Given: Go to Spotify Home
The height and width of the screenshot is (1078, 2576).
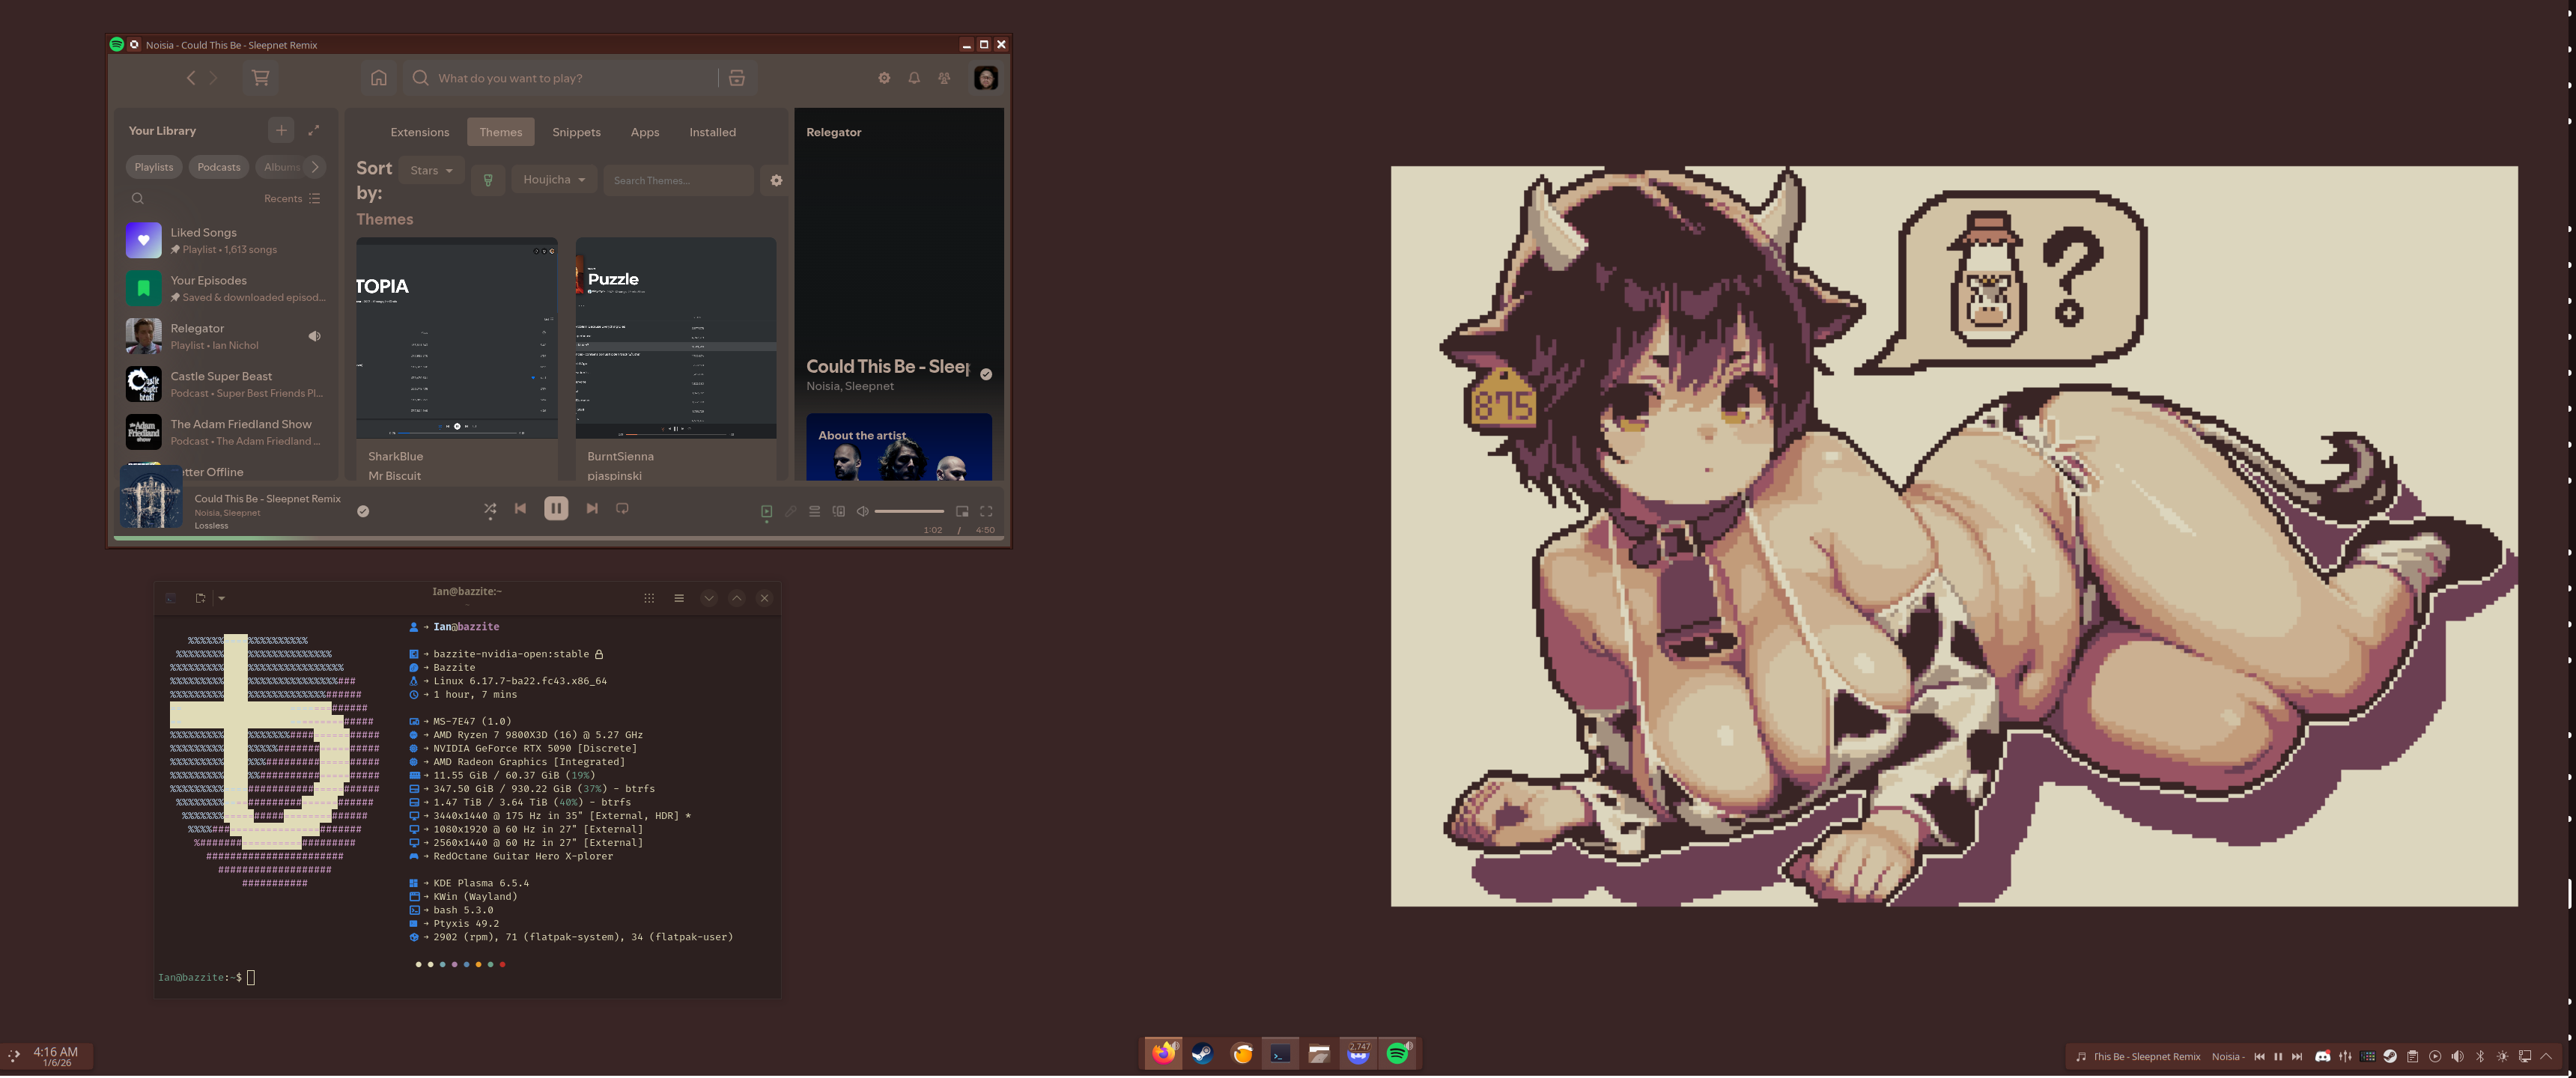Looking at the screenshot, I should pyautogui.click(x=378, y=78).
